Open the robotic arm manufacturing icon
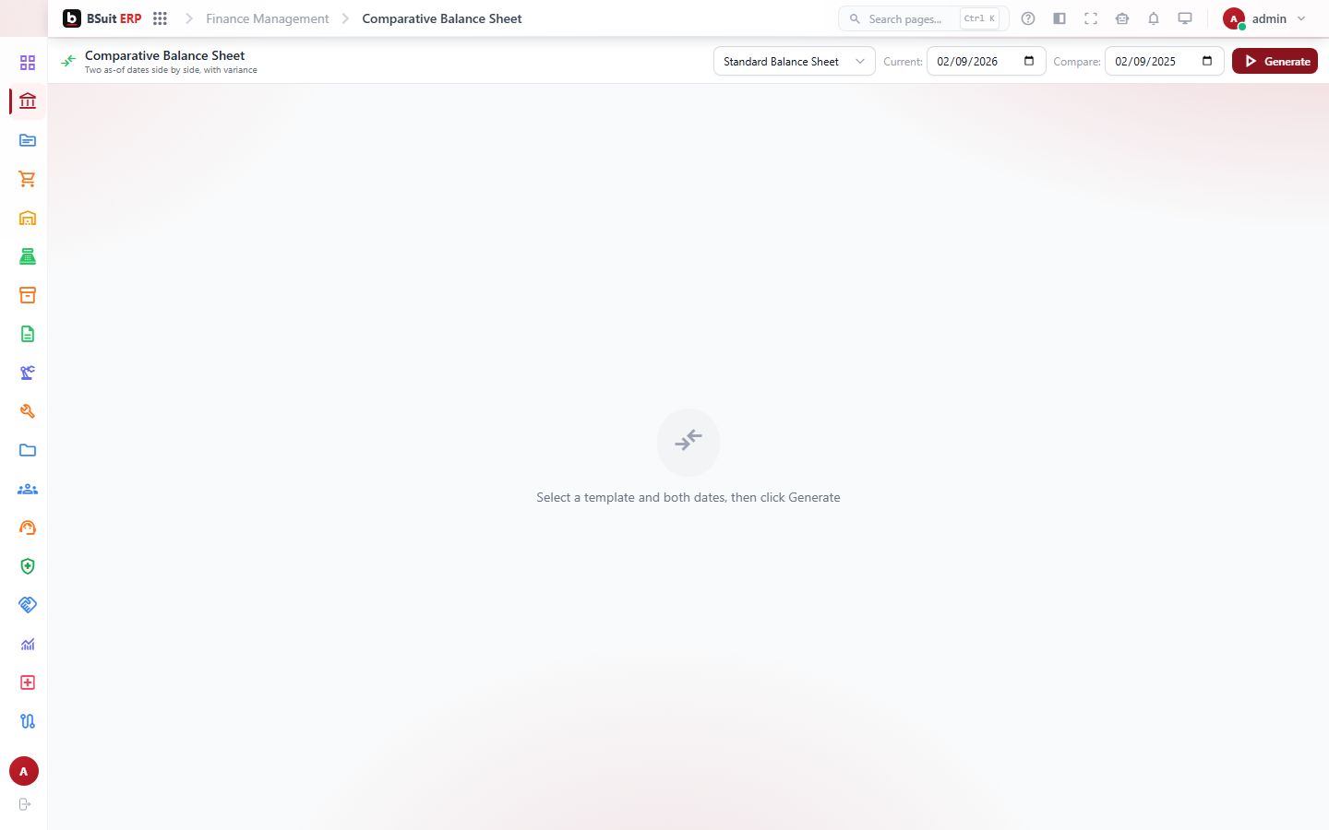 click(28, 373)
